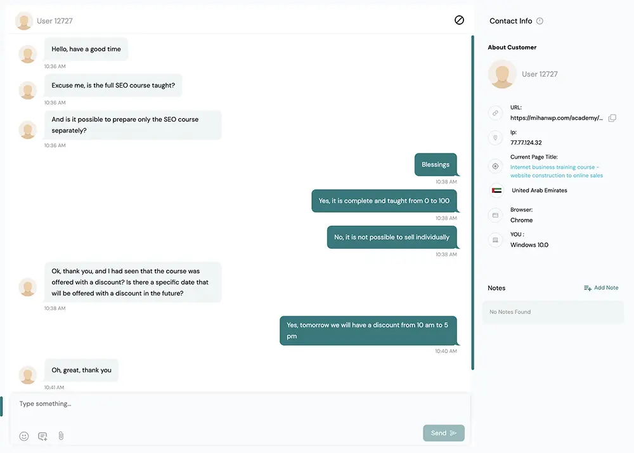Open the canned responses icon
Screen dimensions: 634x453
42,436
